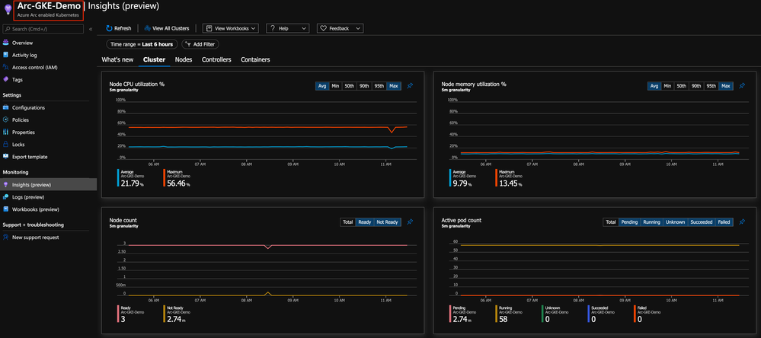Viewport: 761px width, 338px height.
Task: Switch to the Nodes tab
Action: coord(184,59)
